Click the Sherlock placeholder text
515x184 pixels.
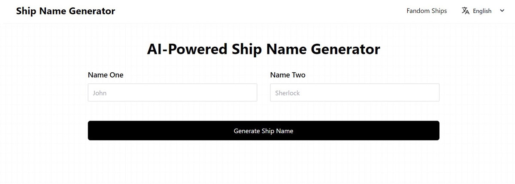(x=288, y=93)
